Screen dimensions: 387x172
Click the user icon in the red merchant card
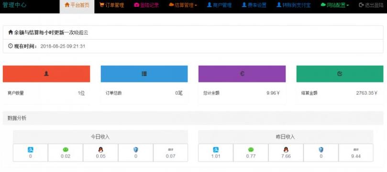pyautogui.click(x=46, y=73)
